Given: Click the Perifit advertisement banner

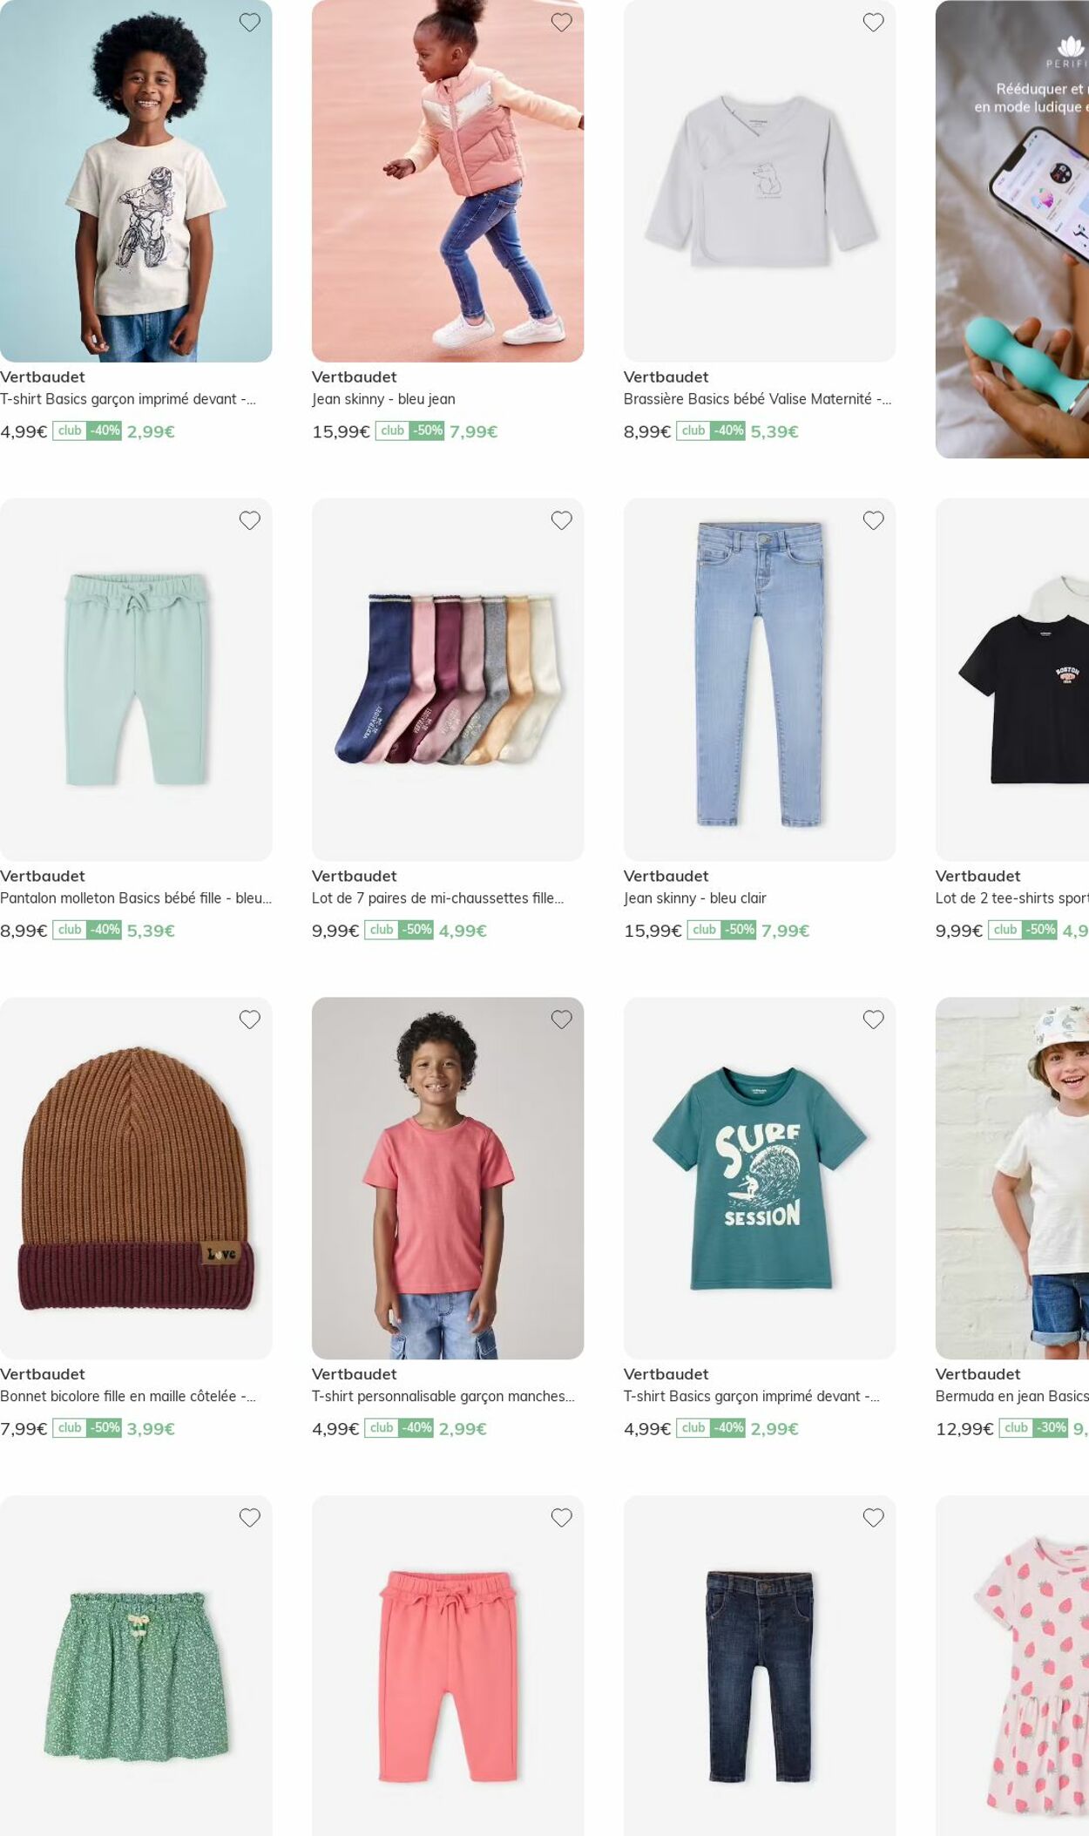Looking at the screenshot, I should click(x=1012, y=229).
